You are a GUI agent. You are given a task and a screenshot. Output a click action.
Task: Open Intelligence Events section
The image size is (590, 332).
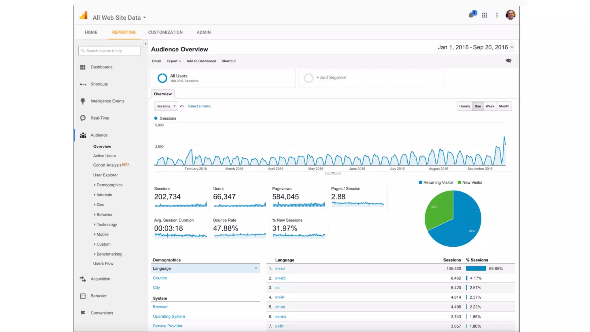tap(107, 101)
